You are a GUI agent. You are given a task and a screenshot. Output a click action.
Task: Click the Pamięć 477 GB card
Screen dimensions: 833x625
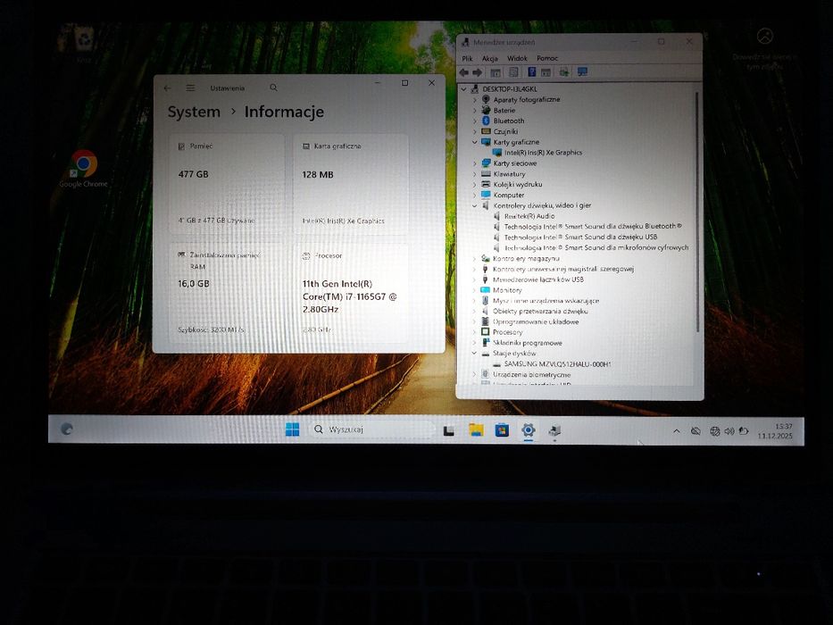click(227, 183)
